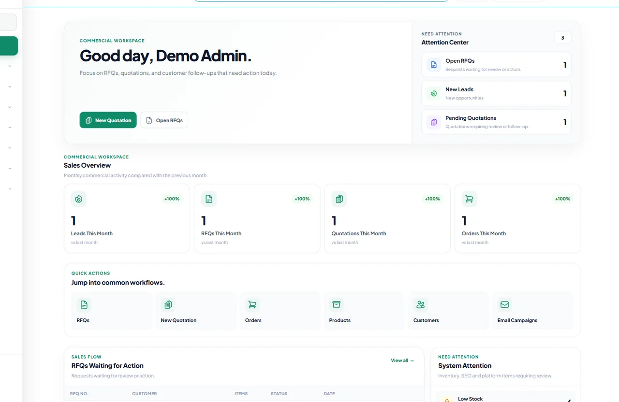Open the Open RFQs document icon in Attention Center
The height and width of the screenshot is (402, 619).
pyautogui.click(x=434, y=65)
